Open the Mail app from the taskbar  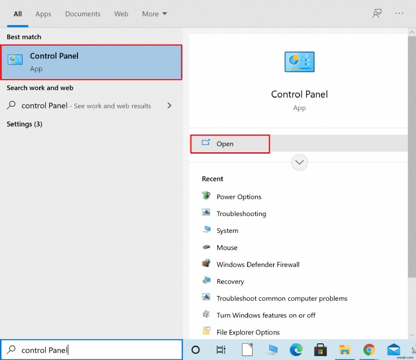(393, 350)
